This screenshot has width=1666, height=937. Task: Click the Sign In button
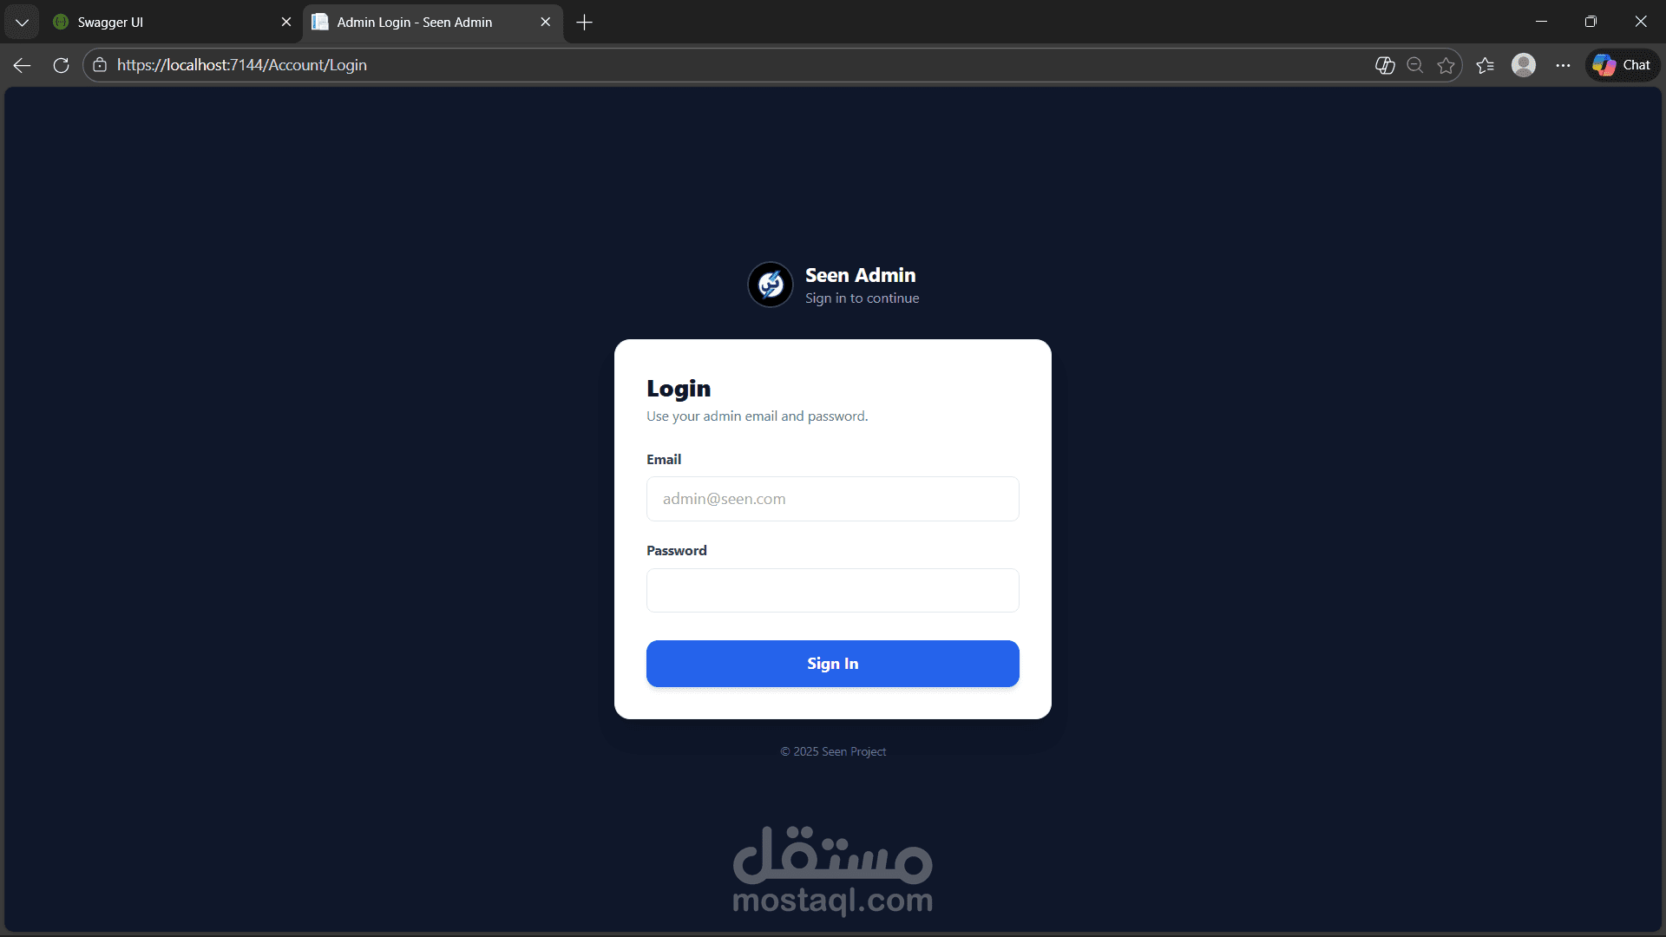833,664
